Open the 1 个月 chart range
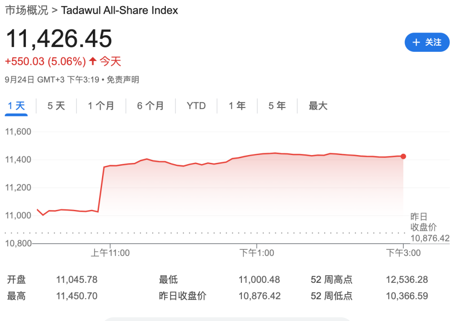The image size is (475, 321). 101,106
